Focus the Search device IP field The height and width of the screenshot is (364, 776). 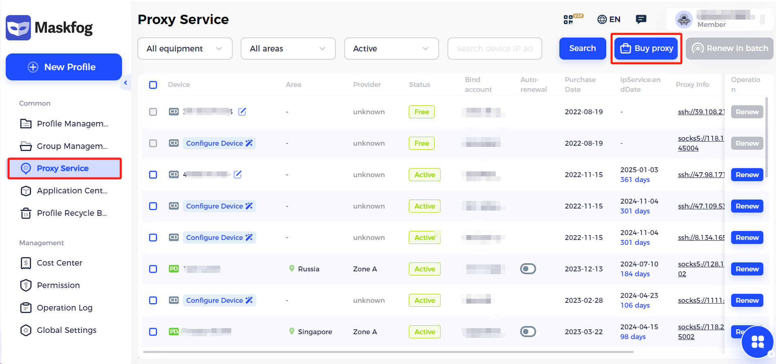point(494,49)
